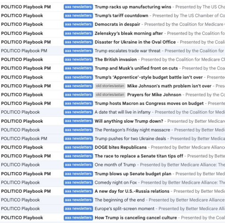This screenshot has width=225, height=223.
Task: Open email 'Trump's tariff countdown'
Action: [x=122, y=16]
